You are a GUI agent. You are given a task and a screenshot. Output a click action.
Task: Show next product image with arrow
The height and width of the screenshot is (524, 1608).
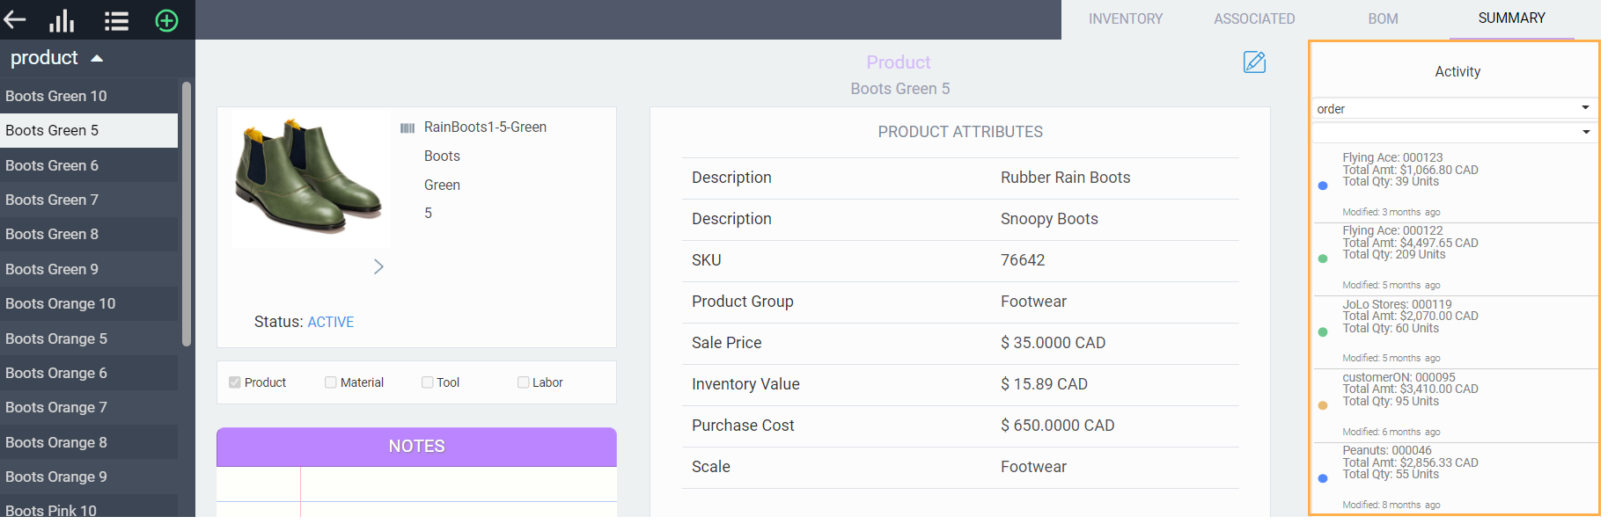point(378,266)
